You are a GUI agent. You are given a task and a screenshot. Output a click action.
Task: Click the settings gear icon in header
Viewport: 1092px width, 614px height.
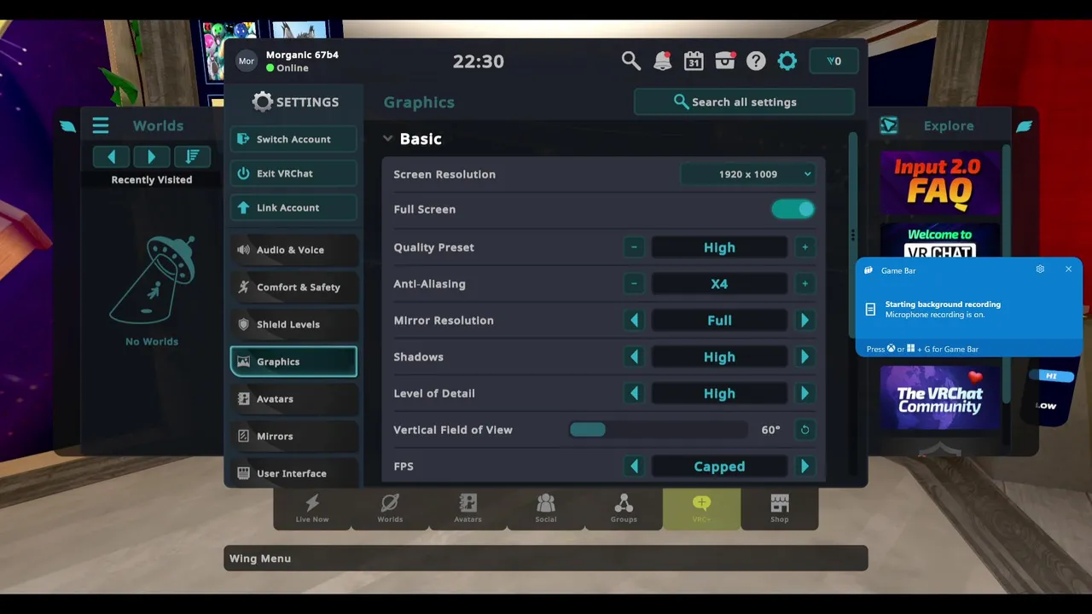787,61
